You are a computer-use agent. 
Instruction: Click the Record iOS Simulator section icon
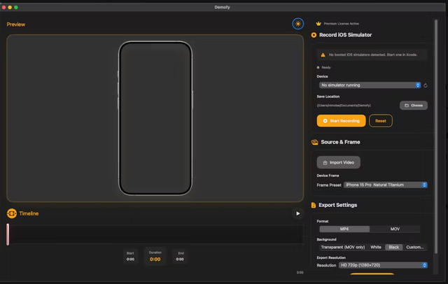[x=314, y=34]
